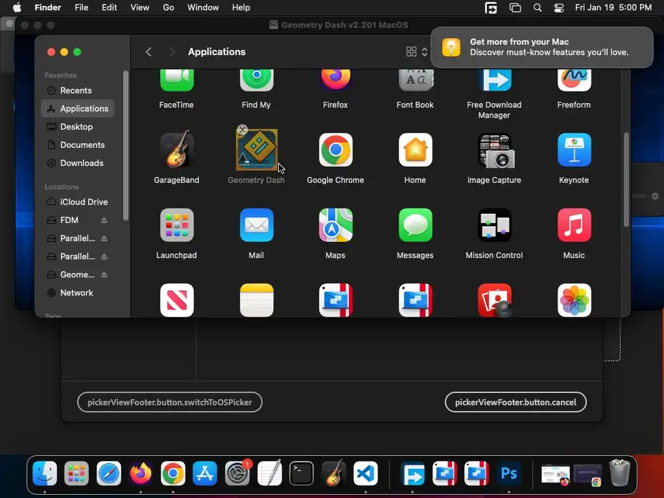Select Launchpad in Applications folder
664x498 pixels.
click(176, 225)
